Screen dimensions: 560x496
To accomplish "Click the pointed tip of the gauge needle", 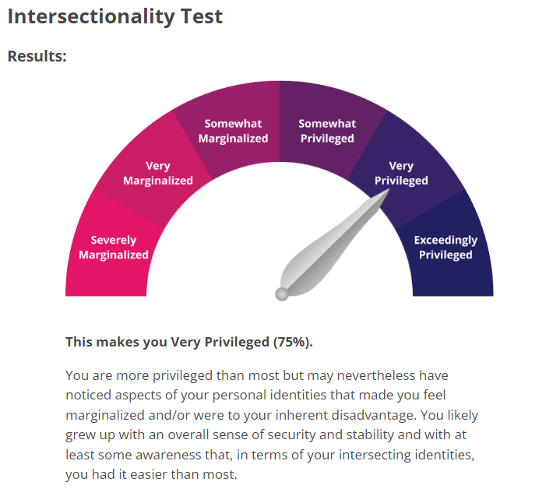I will pyautogui.click(x=385, y=192).
